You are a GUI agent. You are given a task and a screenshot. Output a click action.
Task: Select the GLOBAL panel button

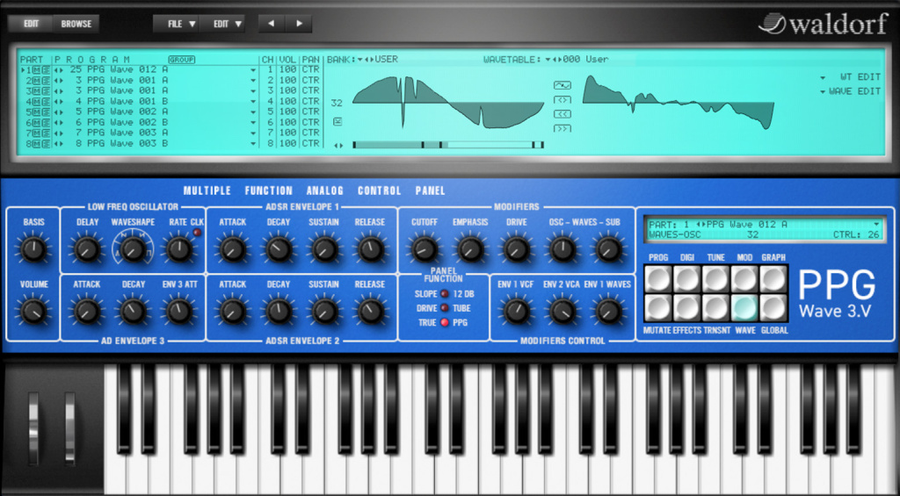tap(773, 307)
